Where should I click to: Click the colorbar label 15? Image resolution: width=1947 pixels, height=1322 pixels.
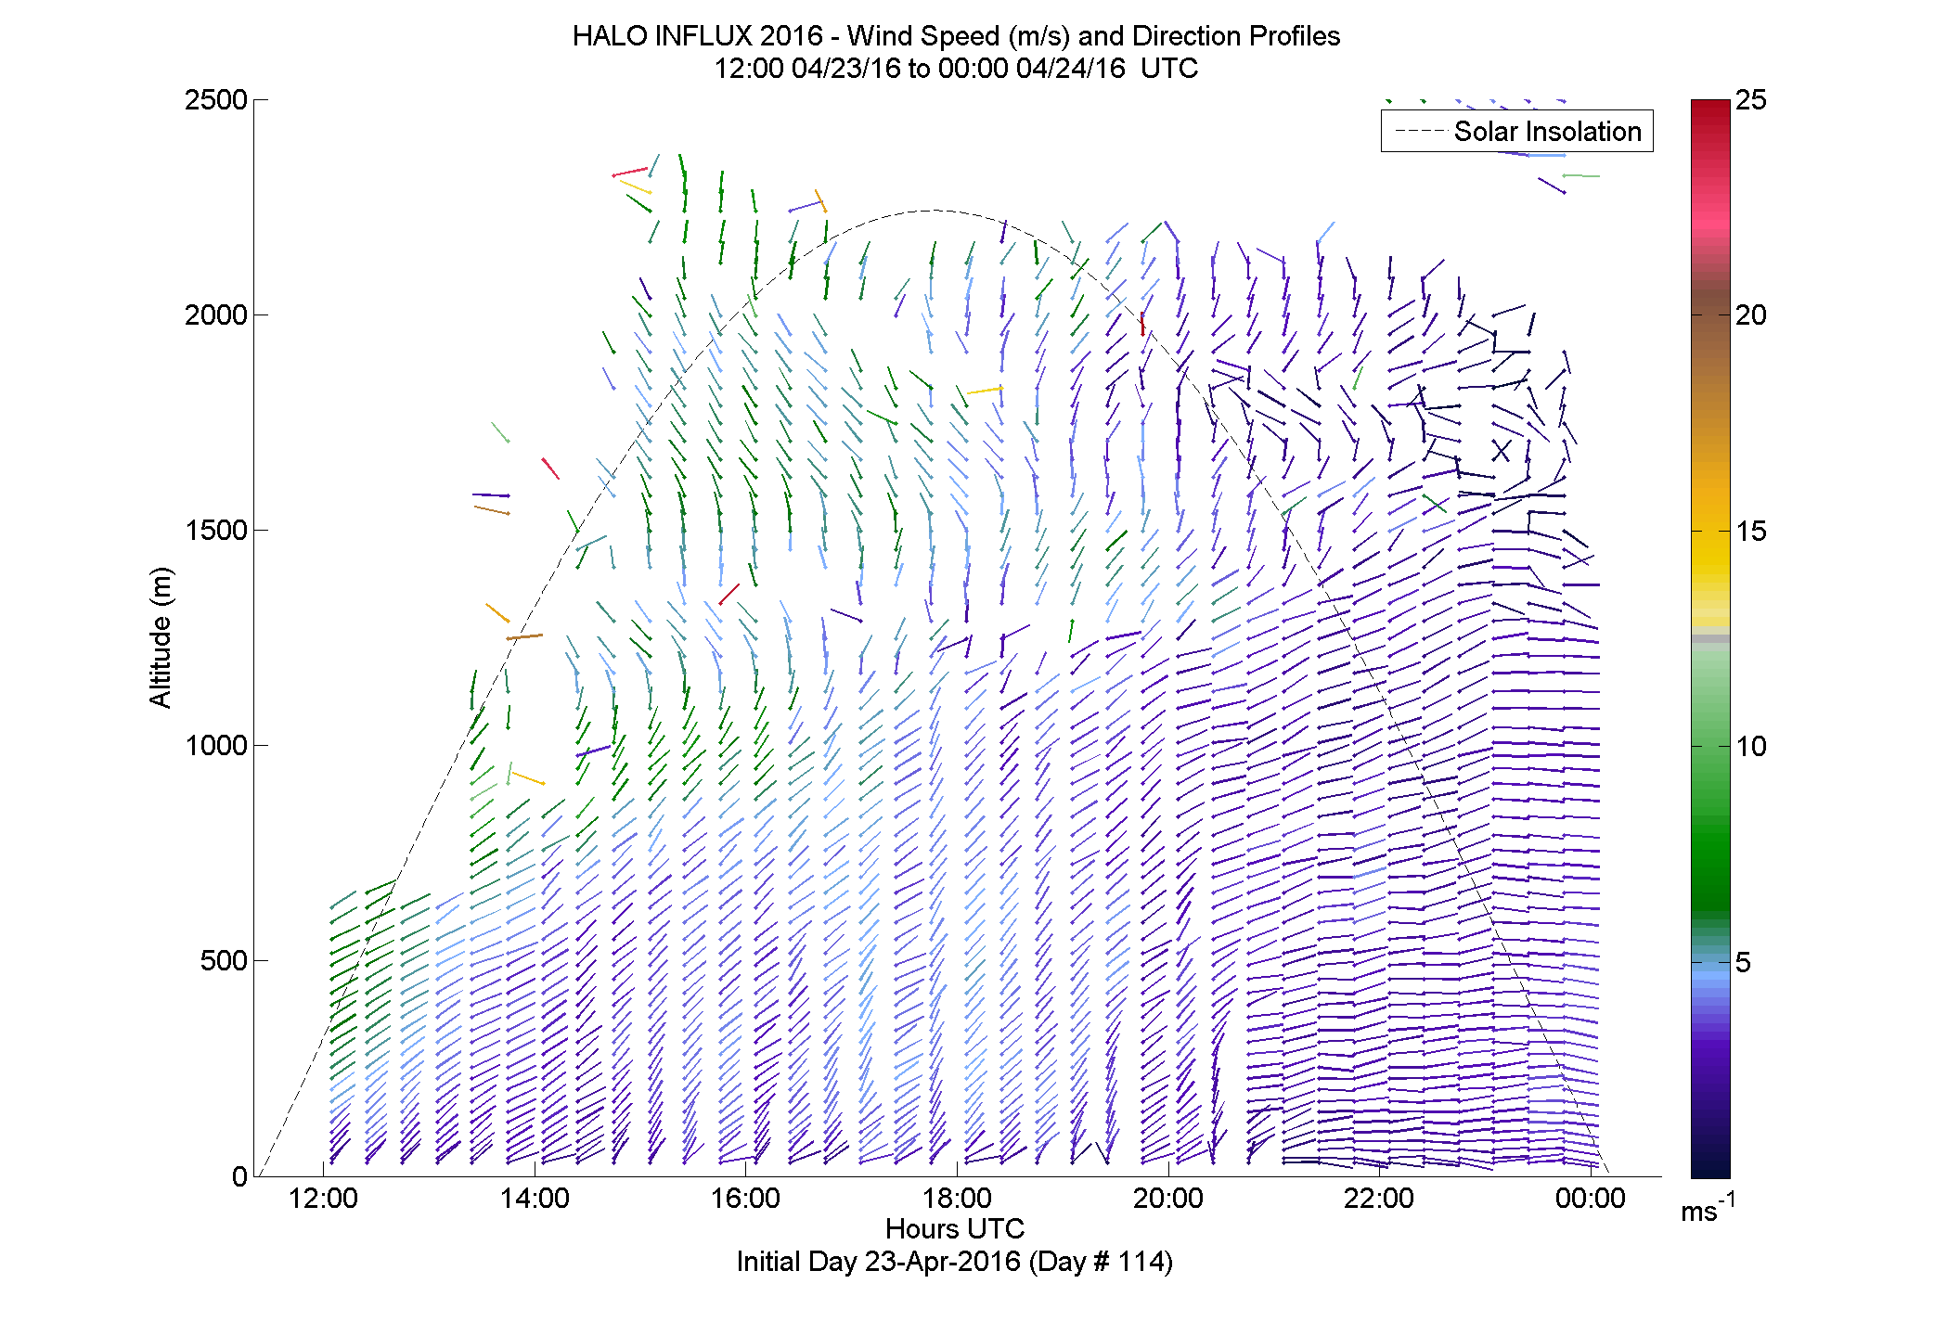click(x=1751, y=531)
